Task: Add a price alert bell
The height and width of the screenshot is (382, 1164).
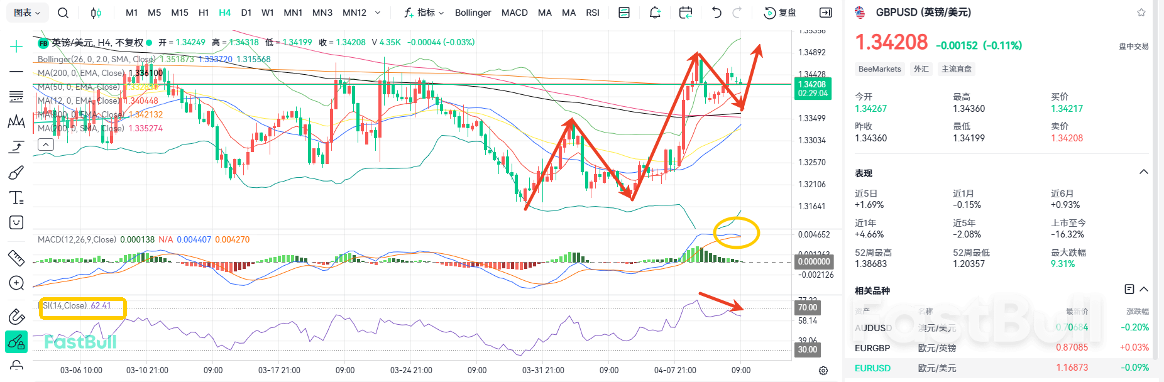Action: click(655, 13)
